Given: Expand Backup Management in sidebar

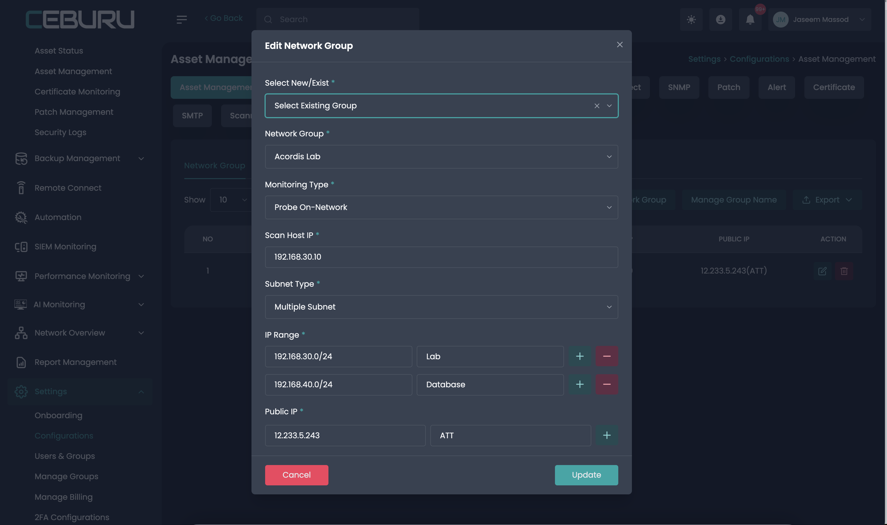Looking at the screenshot, I should click(77, 159).
